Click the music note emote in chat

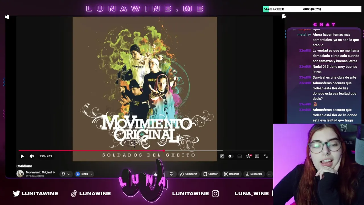click(315, 104)
